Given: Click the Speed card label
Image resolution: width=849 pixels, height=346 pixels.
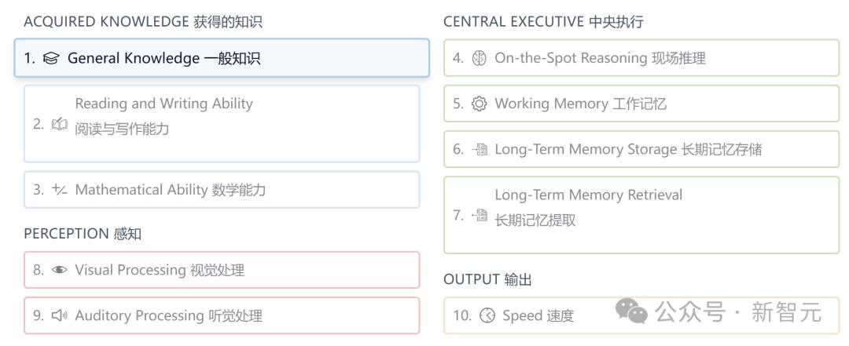Looking at the screenshot, I should 538,315.
